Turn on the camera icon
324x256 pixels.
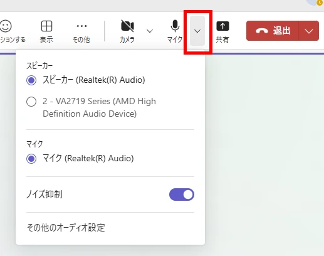coord(127,26)
